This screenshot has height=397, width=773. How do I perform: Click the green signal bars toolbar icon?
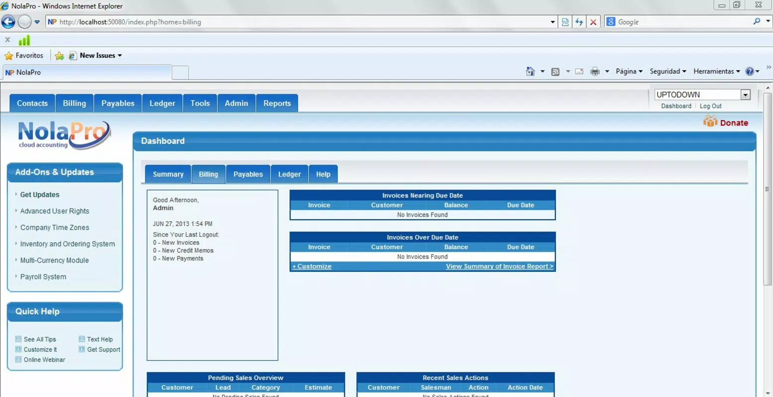click(24, 40)
